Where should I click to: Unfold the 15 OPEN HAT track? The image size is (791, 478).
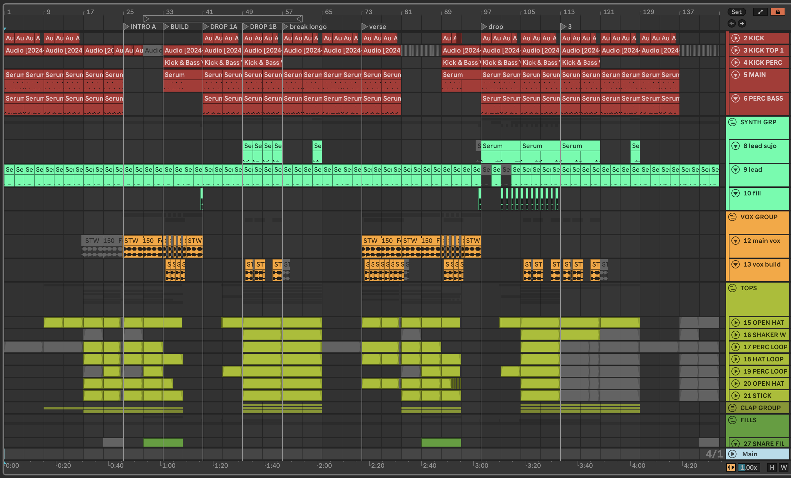(x=735, y=323)
